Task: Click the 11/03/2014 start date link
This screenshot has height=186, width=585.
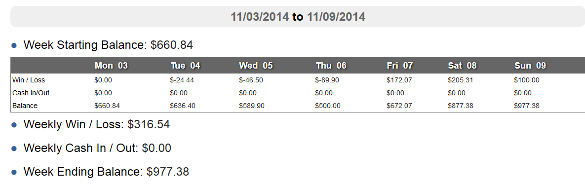Action: pos(260,17)
